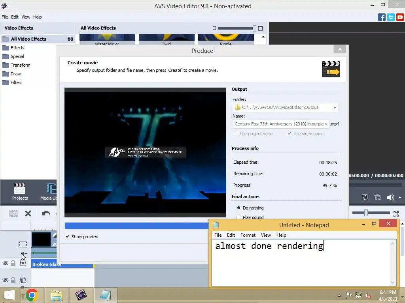Open Notepad's View menu
Viewport: 405px width, 303px height.
coord(266,235)
